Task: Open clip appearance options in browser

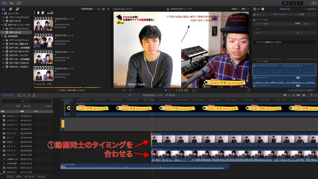Action: [x=103, y=9]
